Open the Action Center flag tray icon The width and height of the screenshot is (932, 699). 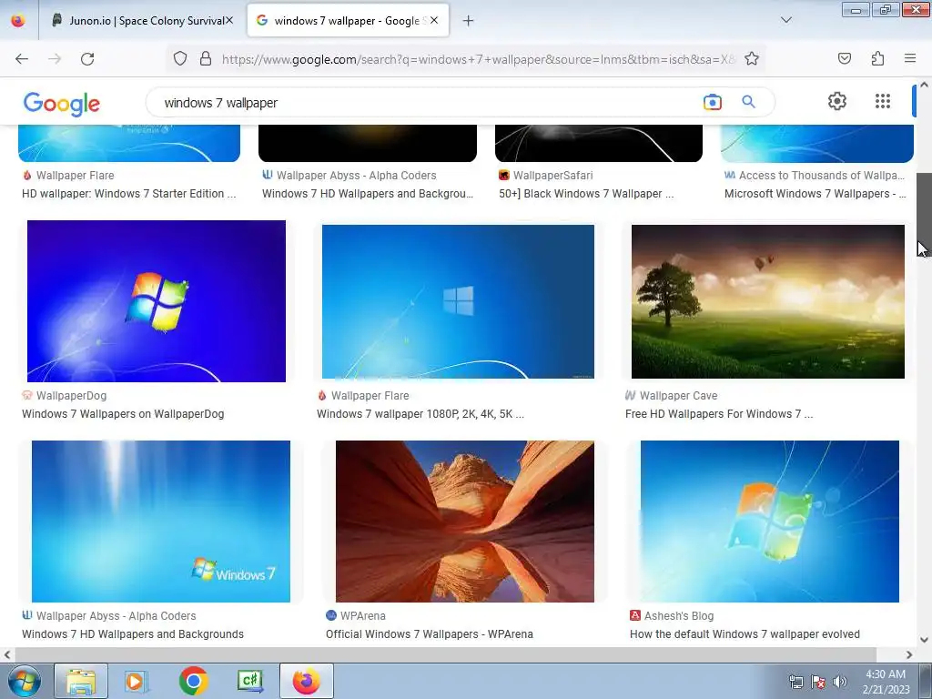(818, 682)
